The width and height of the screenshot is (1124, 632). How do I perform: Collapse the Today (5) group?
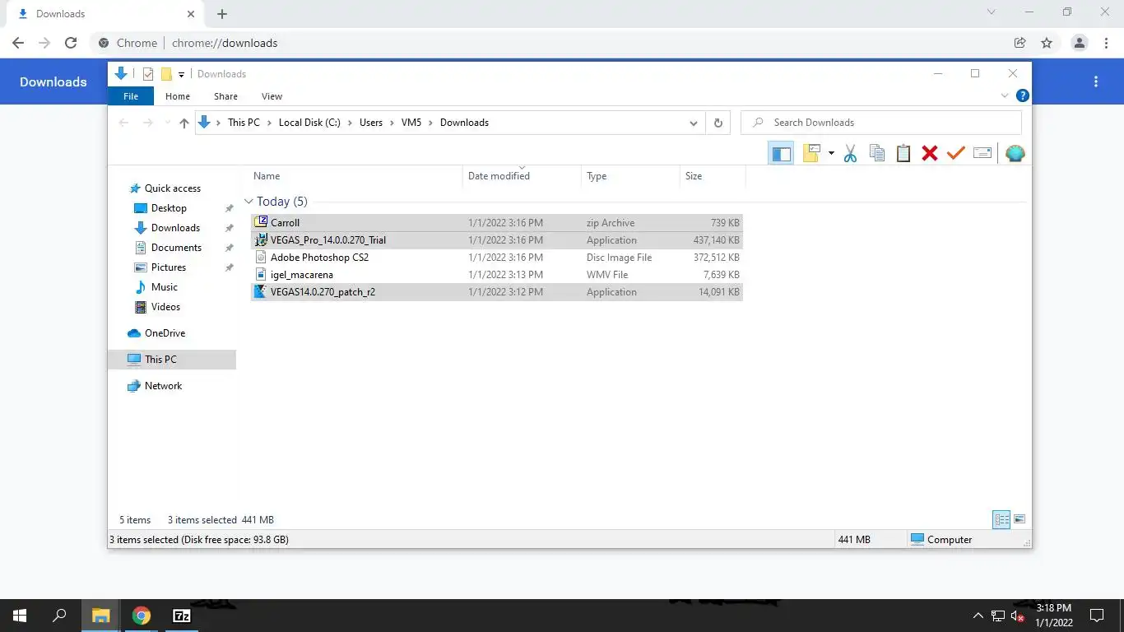248,202
